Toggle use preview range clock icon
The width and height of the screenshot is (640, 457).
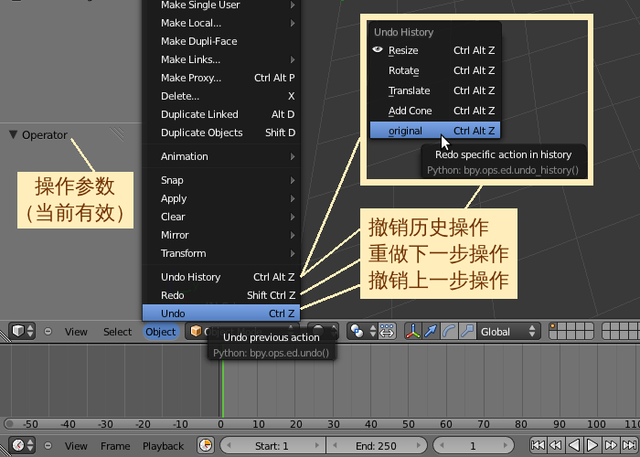[206, 446]
